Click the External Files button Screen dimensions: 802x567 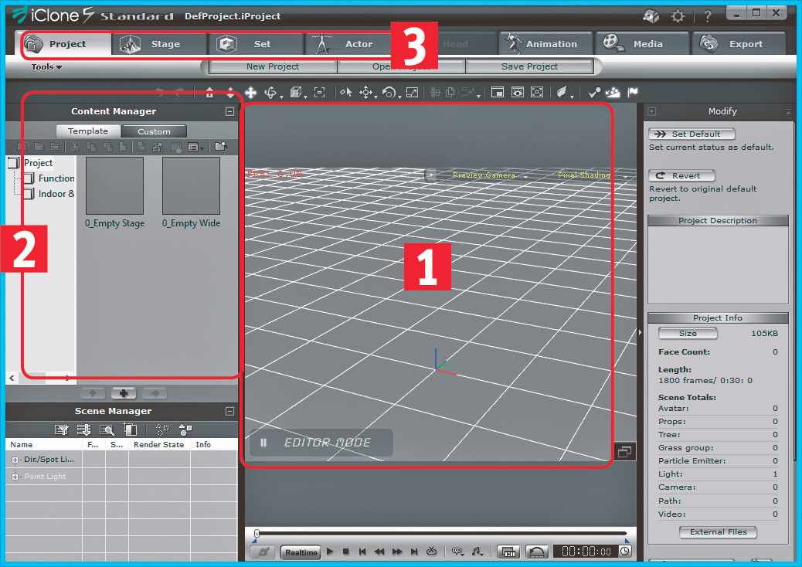[718, 532]
